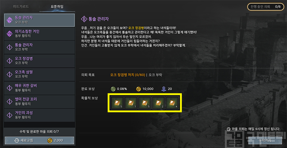Screen dimensions: 287x148
Task: Click the gold coin icon beside 10,000
Action: (139, 89)
